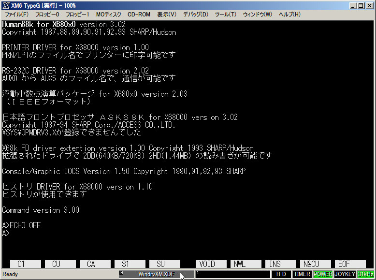The height and width of the screenshot is (280, 376).
Task: Click the 31kHz status indicator
Action: [365, 274]
